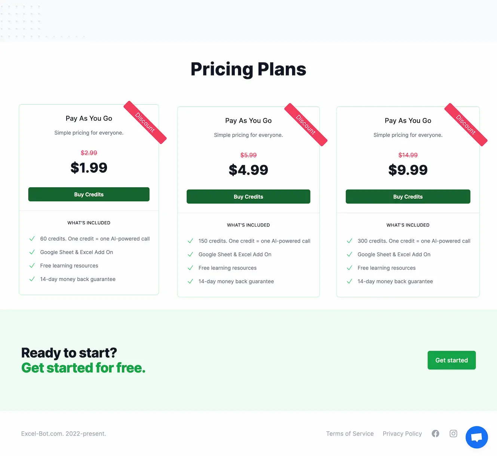Click the Discount ribbon on $4.99 plan
The height and width of the screenshot is (456, 497).
tap(306, 125)
